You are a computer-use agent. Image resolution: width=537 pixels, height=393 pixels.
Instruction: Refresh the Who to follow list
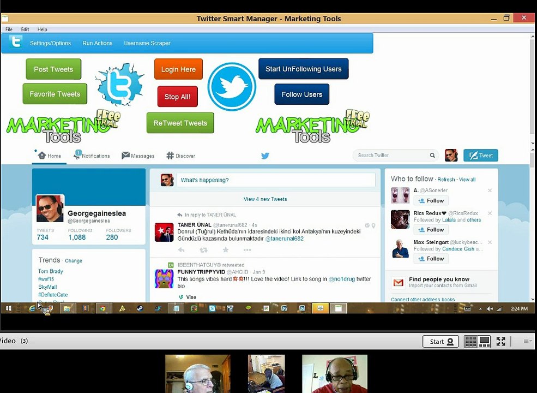click(x=446, y=180)
